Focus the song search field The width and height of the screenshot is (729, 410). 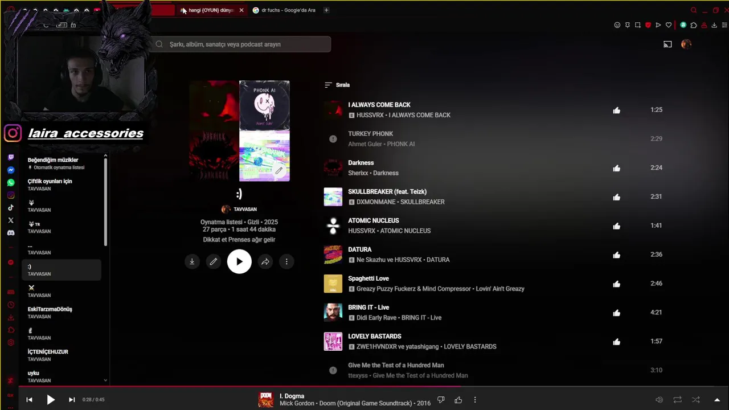click(240, 44)
